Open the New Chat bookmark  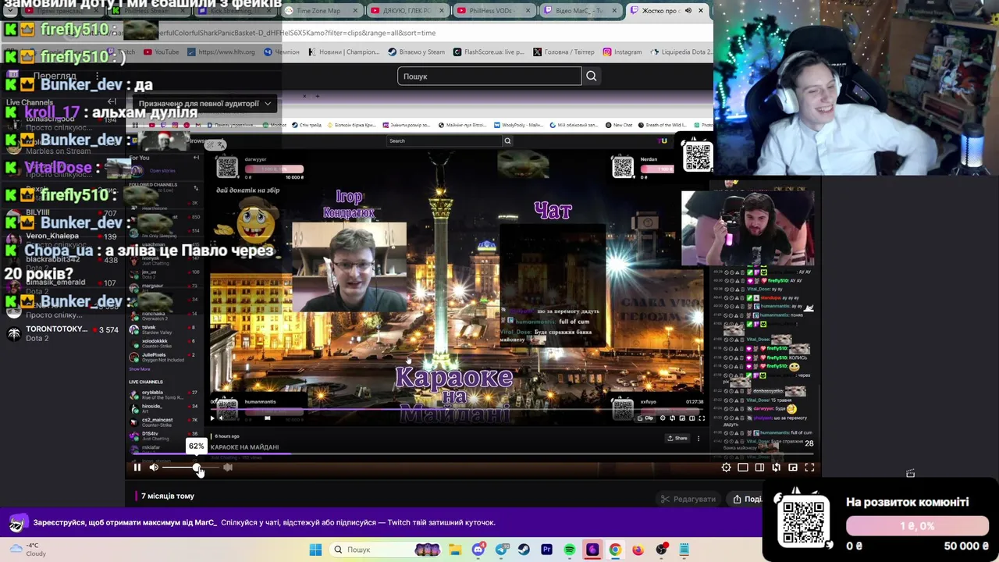(619, 125)
